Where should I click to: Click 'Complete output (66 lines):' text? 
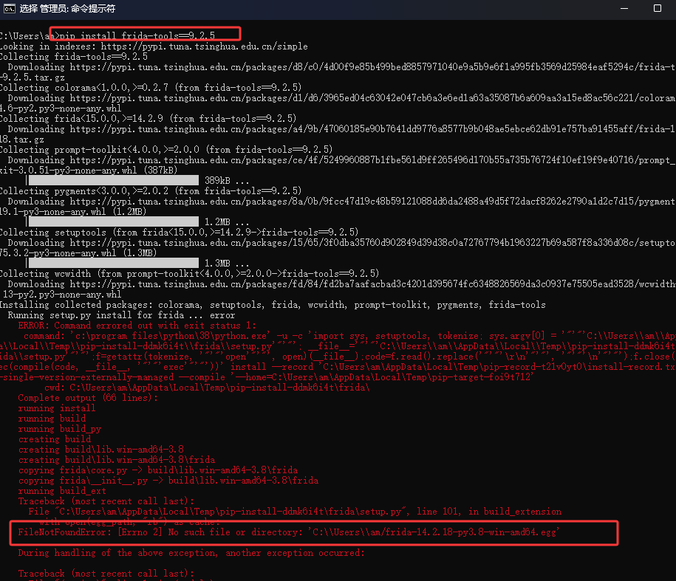(x=88, y=398)
